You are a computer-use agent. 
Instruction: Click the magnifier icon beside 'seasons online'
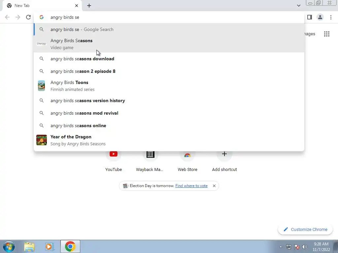[x=41, y=126]
